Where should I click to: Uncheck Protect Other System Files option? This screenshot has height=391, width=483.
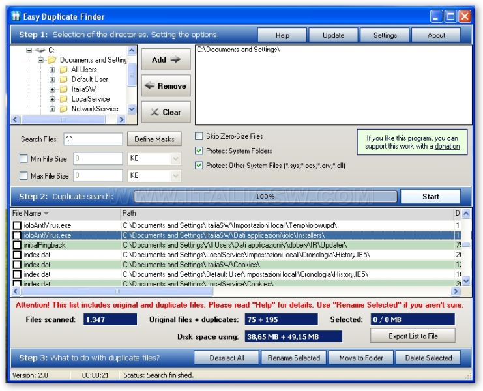199,166
